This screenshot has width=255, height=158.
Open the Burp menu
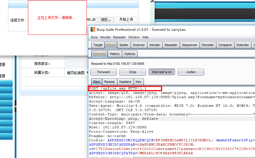pos(95,37)
